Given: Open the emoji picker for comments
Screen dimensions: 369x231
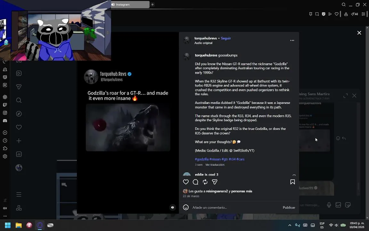Looking at the screenshot, I should (x=186, y=207).
